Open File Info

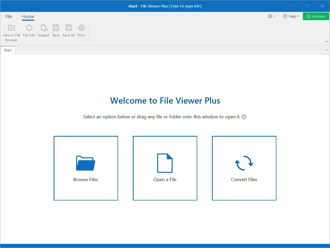tap(29, 30)
